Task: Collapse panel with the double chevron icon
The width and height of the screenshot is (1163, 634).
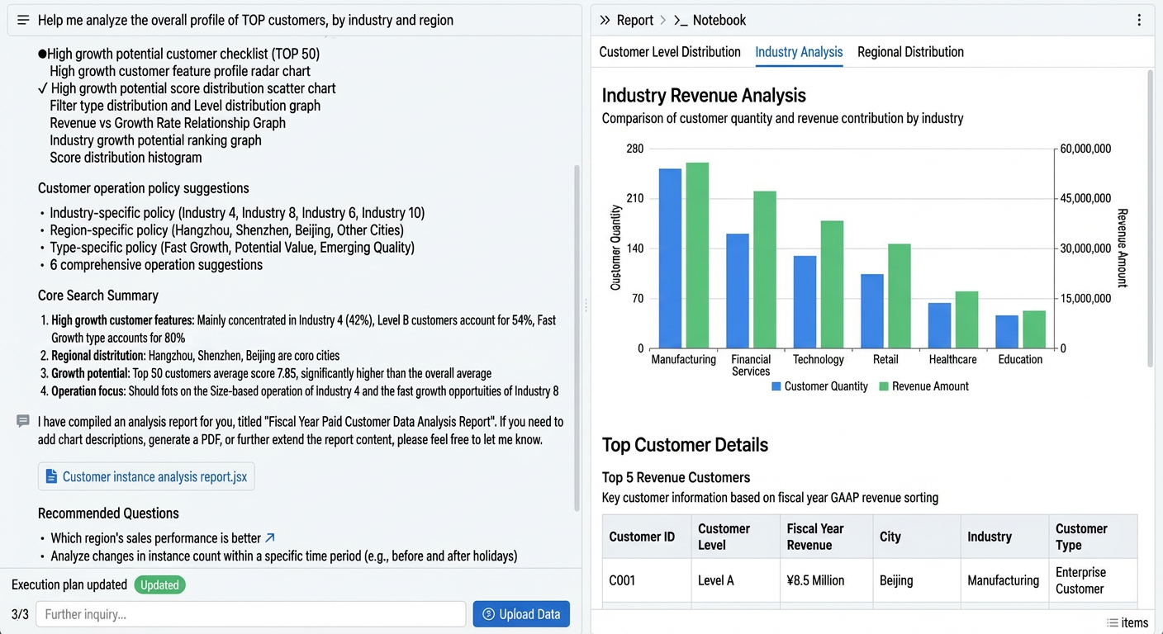Action: [605, 20]
